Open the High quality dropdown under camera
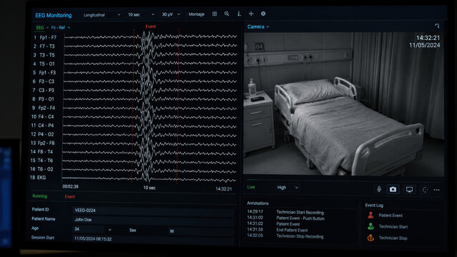The height and width of the screenshot is (257, 457). (288, 188)
